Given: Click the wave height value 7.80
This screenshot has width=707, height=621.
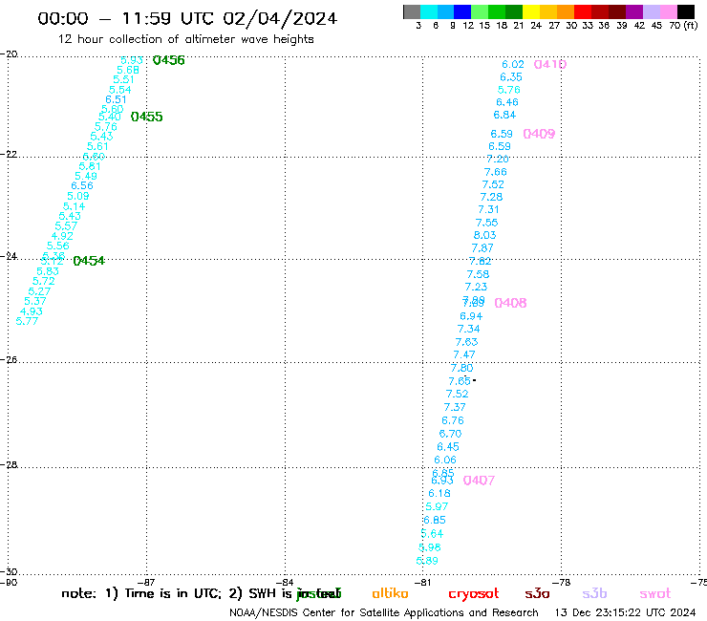Looking at the screenshot, I should click(462, 368).
